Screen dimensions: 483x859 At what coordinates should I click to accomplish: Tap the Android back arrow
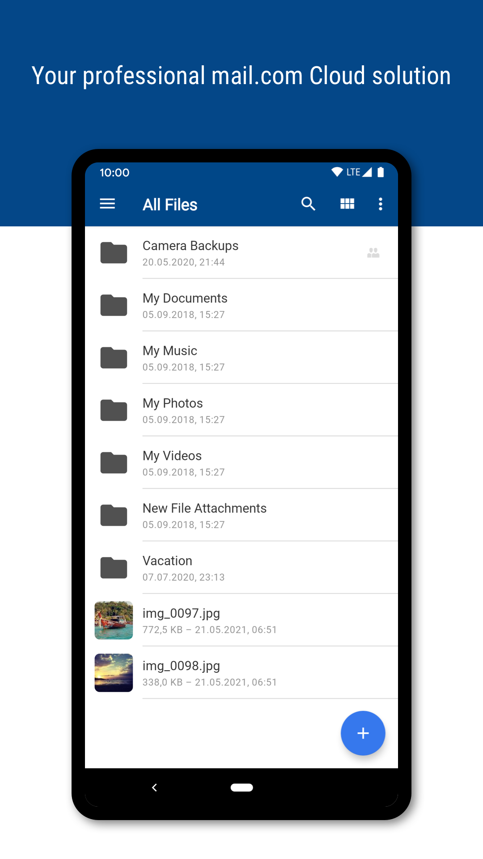154,787
